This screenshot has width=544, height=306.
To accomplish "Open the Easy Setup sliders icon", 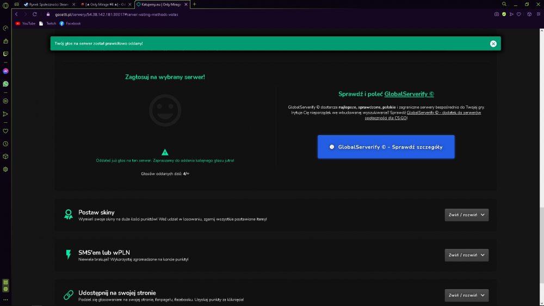I will (539, 14).
